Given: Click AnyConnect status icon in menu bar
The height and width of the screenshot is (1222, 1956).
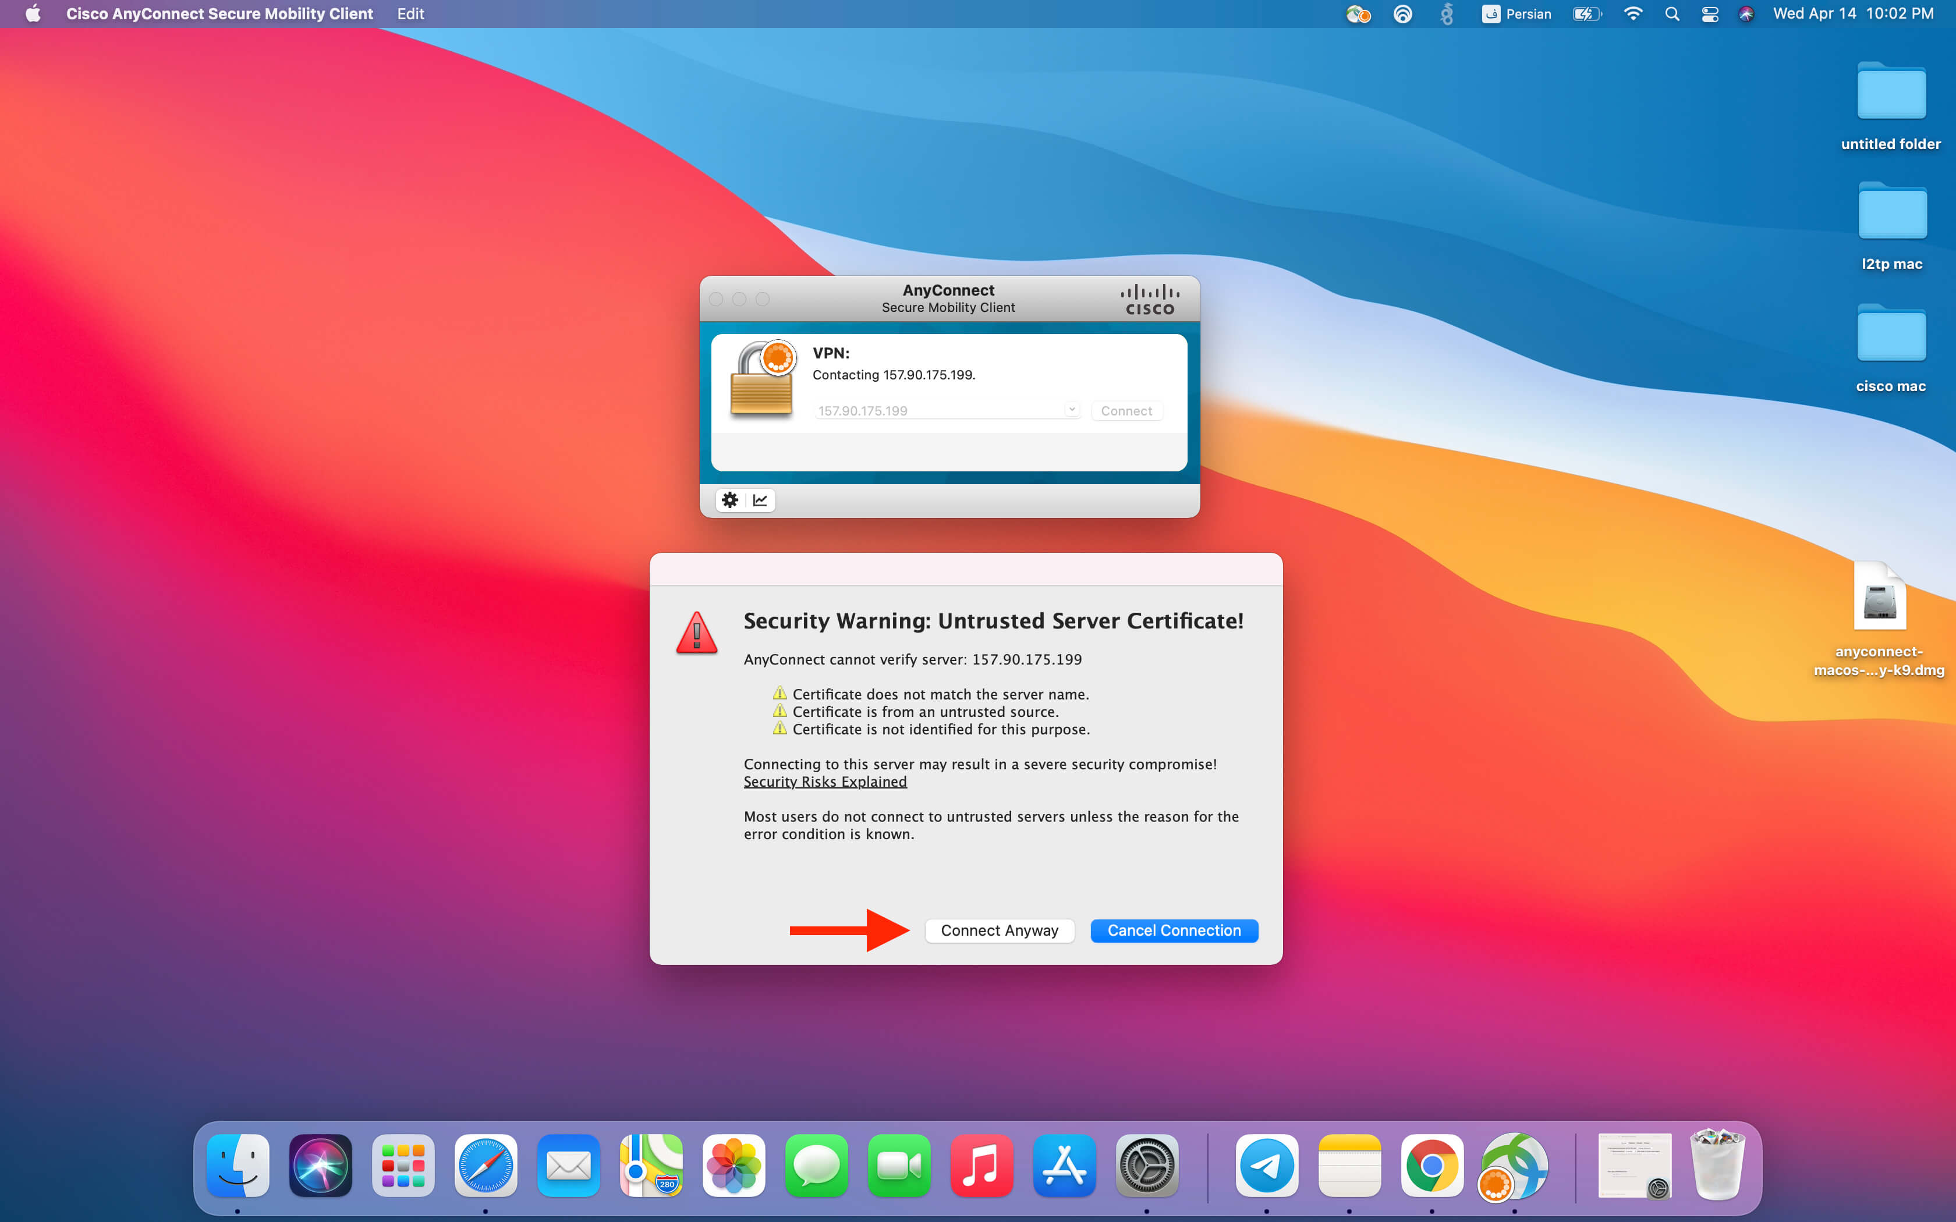Looking at the screenshot, I should click(1358, 14).
